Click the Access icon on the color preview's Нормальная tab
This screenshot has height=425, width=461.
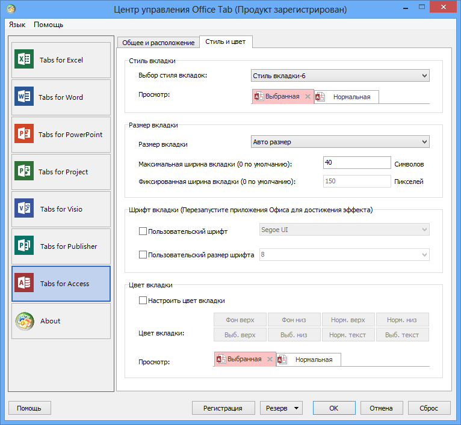282,359
